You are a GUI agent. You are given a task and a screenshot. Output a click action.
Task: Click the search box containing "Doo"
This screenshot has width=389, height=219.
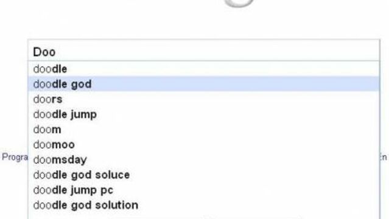203,51
